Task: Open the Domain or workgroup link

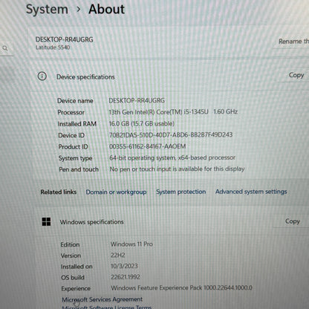Action: click(x=116, y=192)
